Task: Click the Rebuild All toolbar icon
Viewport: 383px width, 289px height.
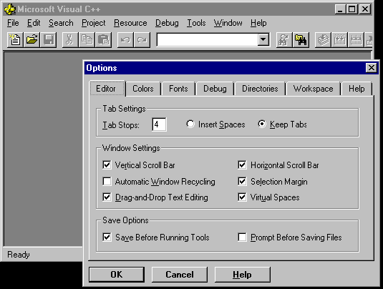Action: [x=356, y=40]
